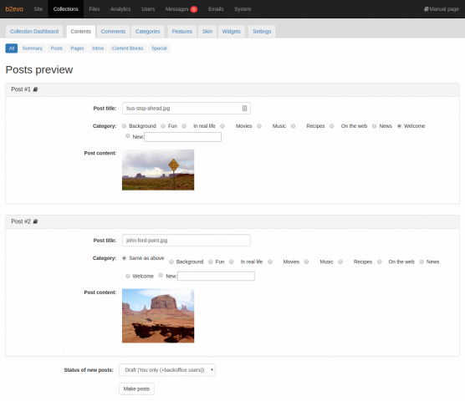The height and width of the screenshot is (401, 465).
Task: Click Post #1 title field bus-stop-ahead.jpg
Action: pos(187,109)
